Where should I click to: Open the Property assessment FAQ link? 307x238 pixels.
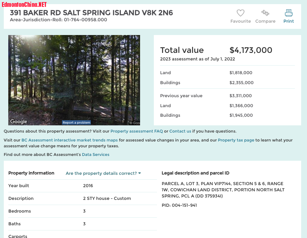tap(137, 131)
